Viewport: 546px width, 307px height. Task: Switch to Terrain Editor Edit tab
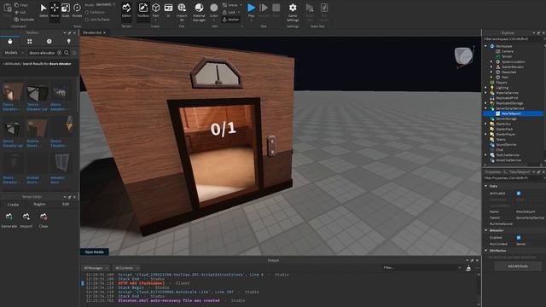[x=66, y=205]
